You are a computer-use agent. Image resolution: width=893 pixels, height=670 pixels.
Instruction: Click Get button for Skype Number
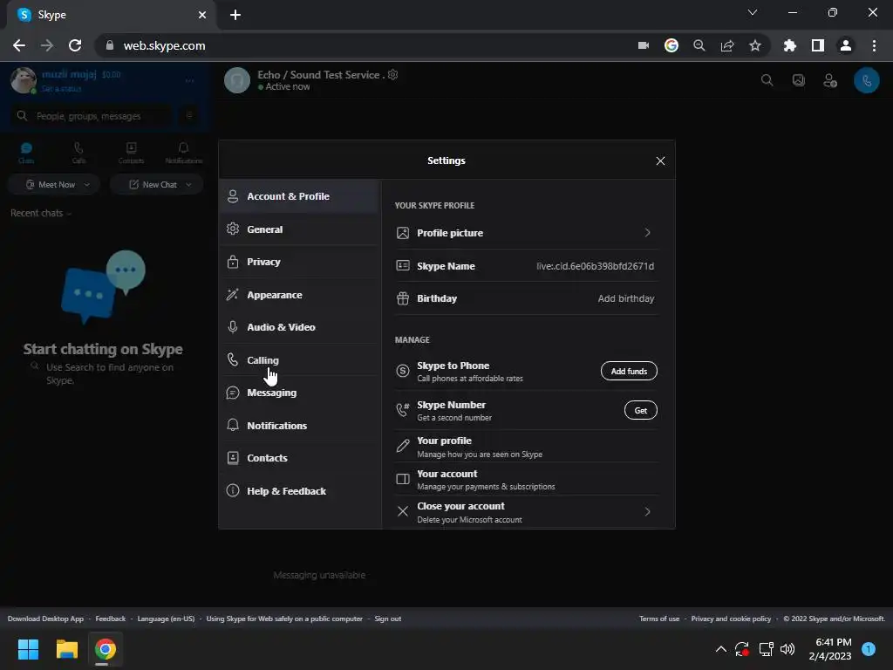(641, 411)
